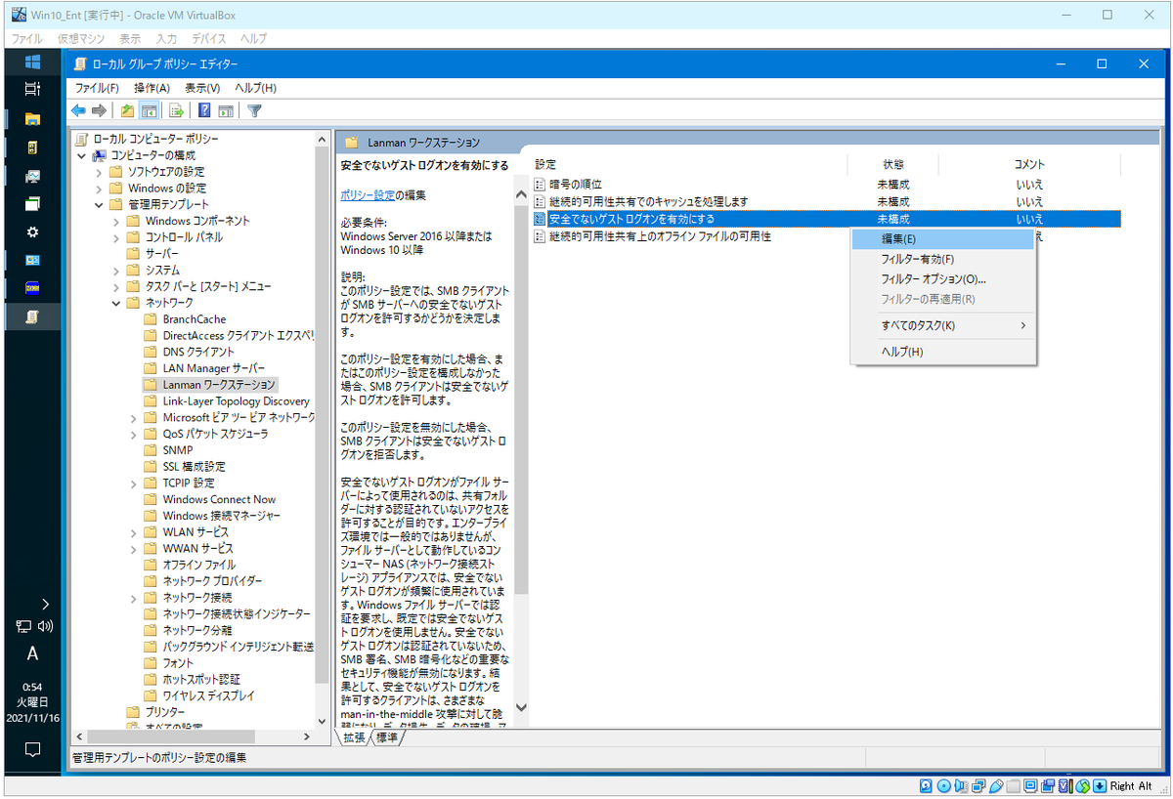Click the コンピューターの構成 computer icon
This screenshot has width=1173, height=799.
[100, 155]
